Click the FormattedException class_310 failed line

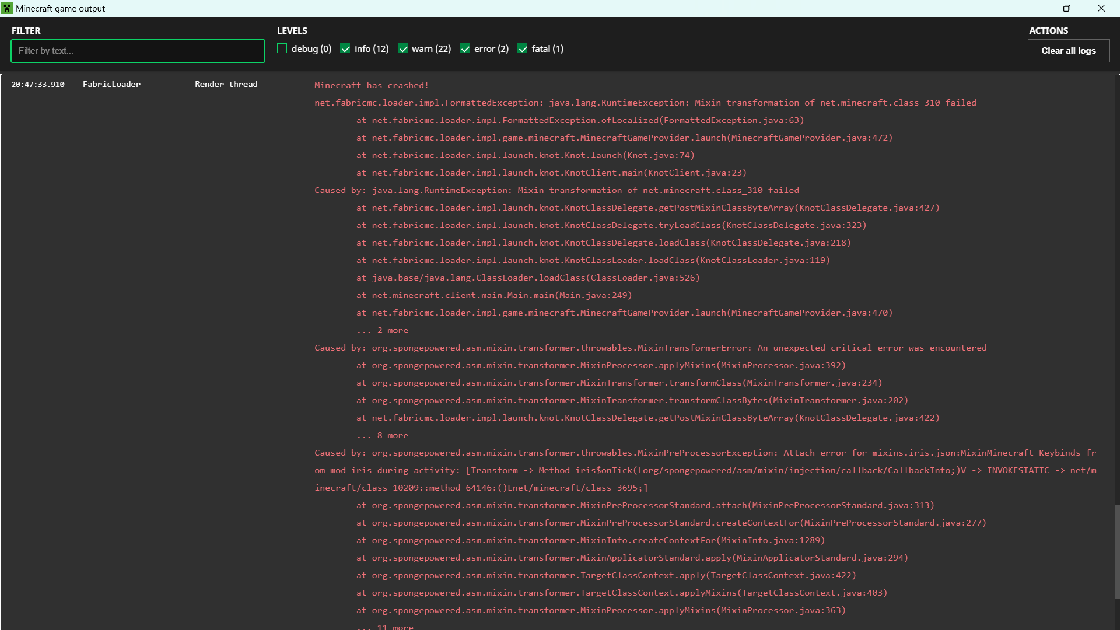645,103
